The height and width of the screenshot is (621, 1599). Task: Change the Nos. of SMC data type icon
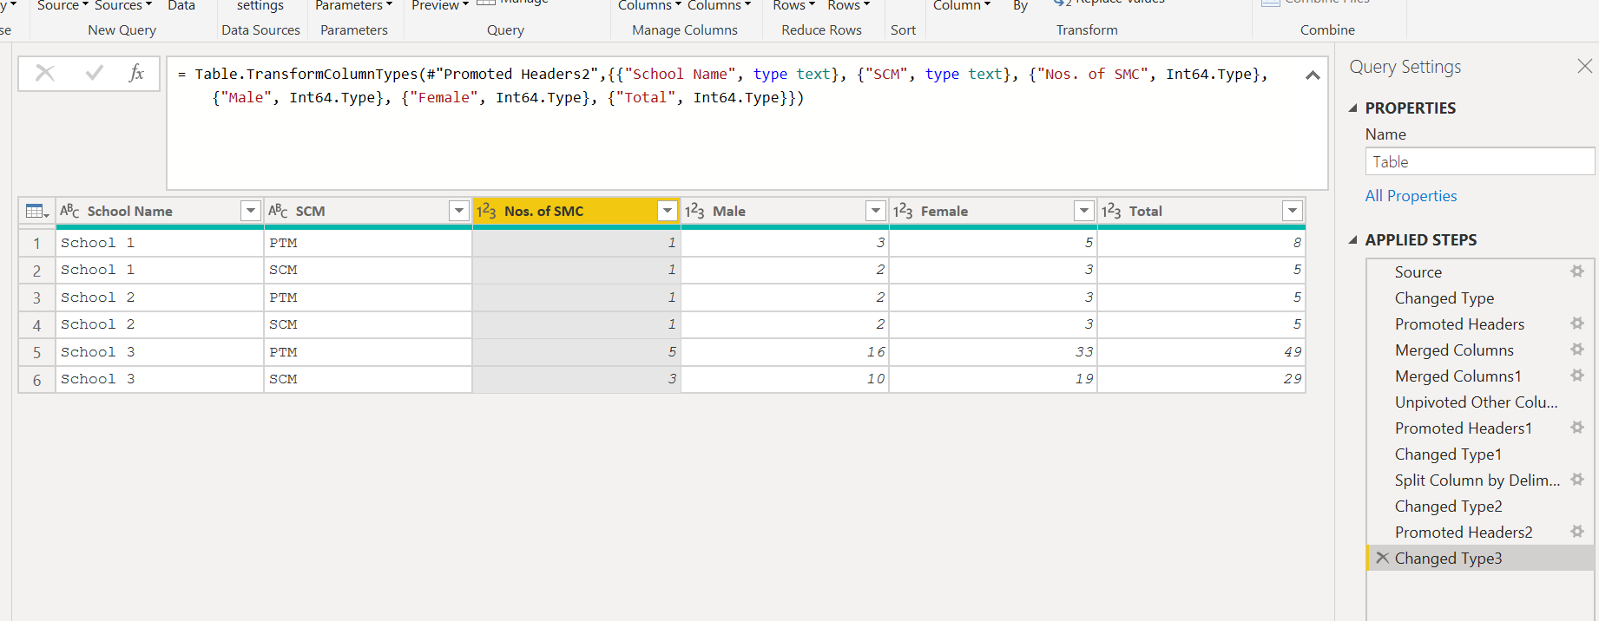pyautogui.click(x=486, y=211)
